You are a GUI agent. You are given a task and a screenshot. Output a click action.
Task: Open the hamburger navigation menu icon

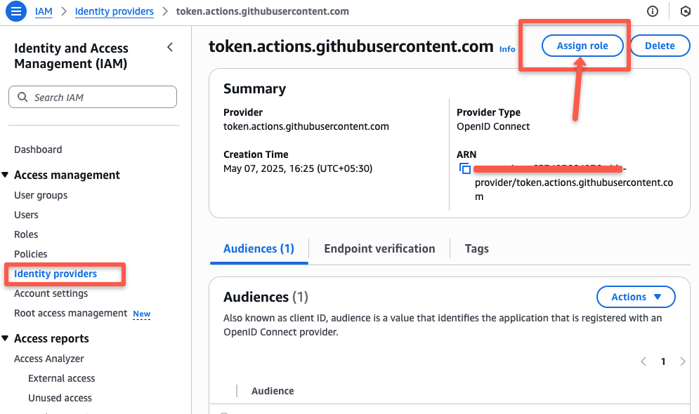pyautogui.click(x=16, y=11)
